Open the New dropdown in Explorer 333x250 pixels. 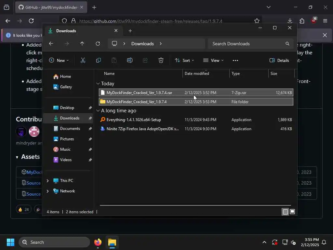tap(59, 60)
